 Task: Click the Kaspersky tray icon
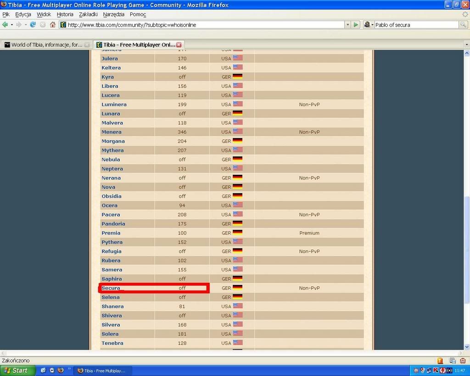point(436,370)
